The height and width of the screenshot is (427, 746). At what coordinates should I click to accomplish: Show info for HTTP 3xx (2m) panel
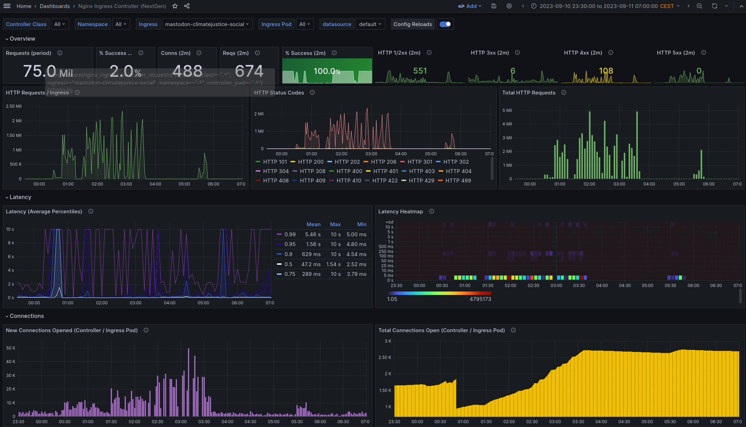(518, 52)
